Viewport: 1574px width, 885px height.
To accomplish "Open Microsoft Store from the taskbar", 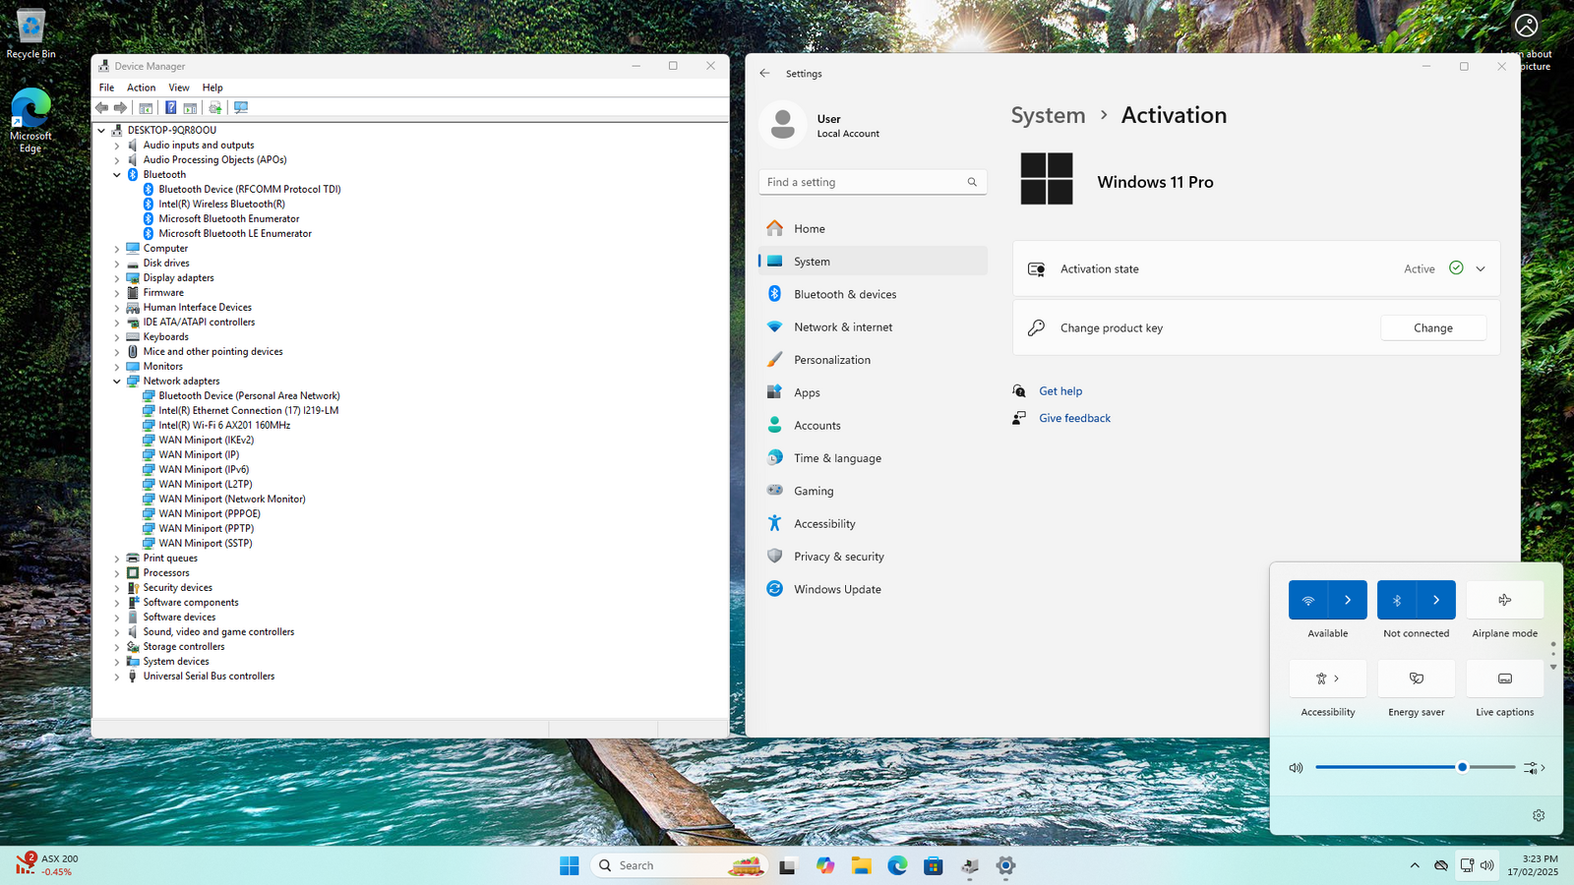I will 934,865.
